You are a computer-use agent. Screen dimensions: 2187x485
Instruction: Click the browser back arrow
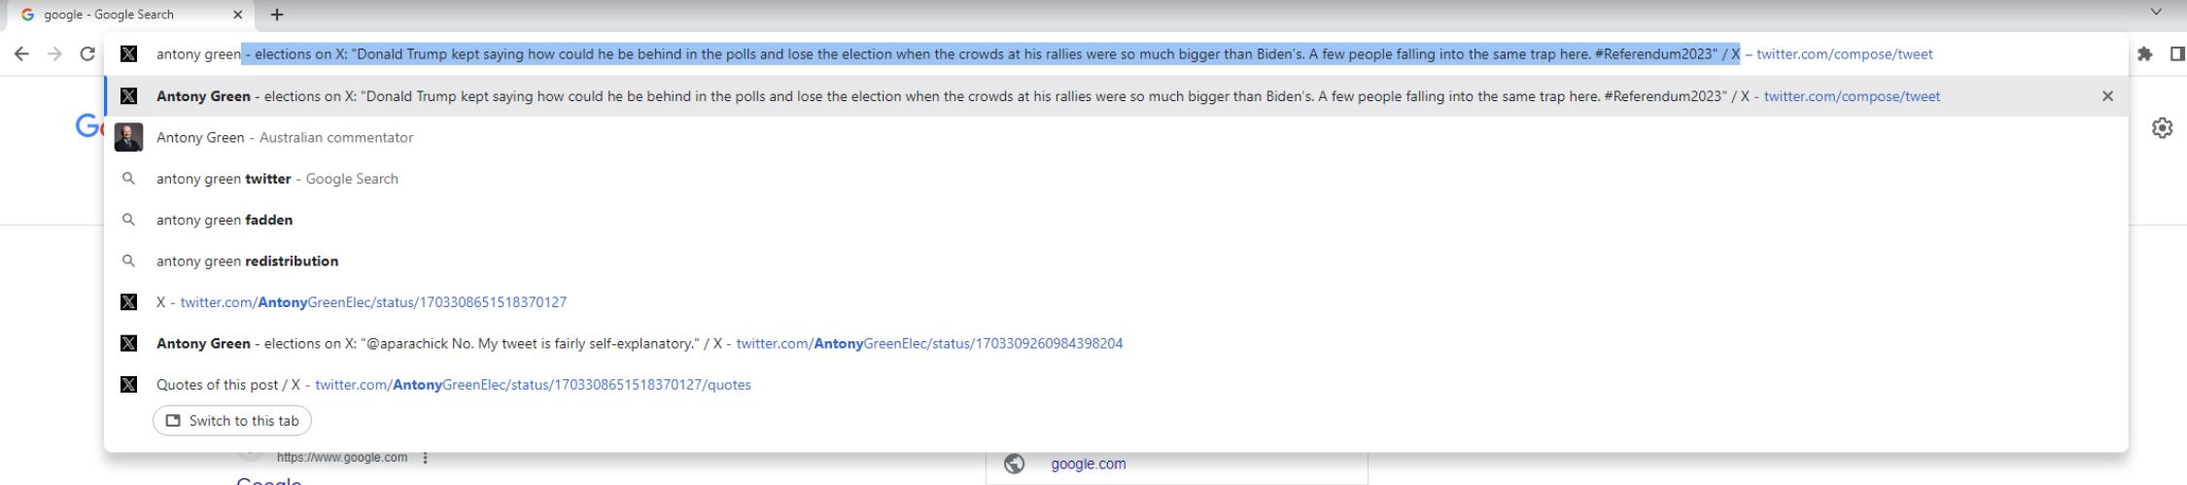coord(21,54)
